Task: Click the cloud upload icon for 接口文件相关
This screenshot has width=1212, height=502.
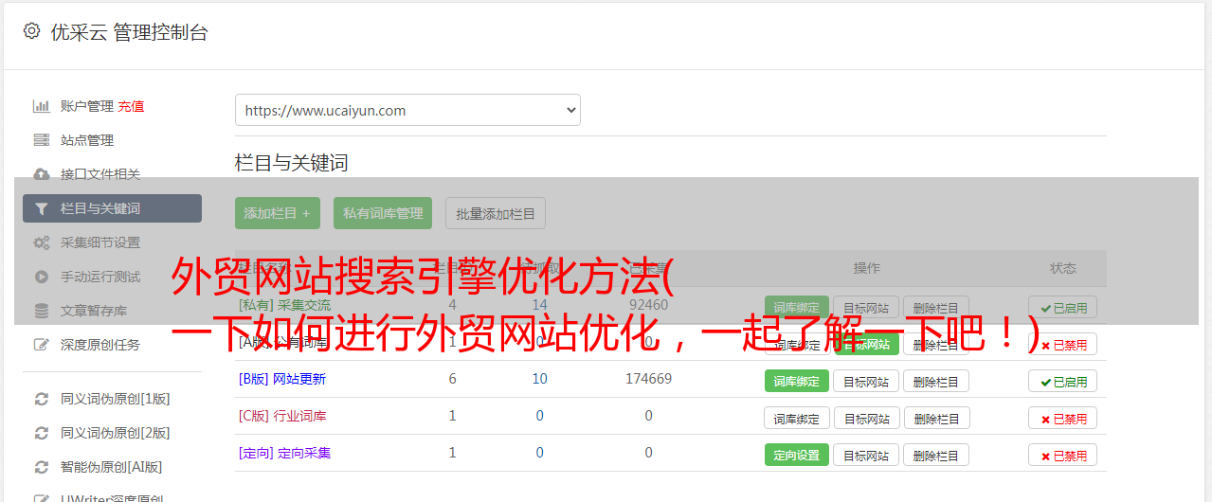Action: coord(42,174)
